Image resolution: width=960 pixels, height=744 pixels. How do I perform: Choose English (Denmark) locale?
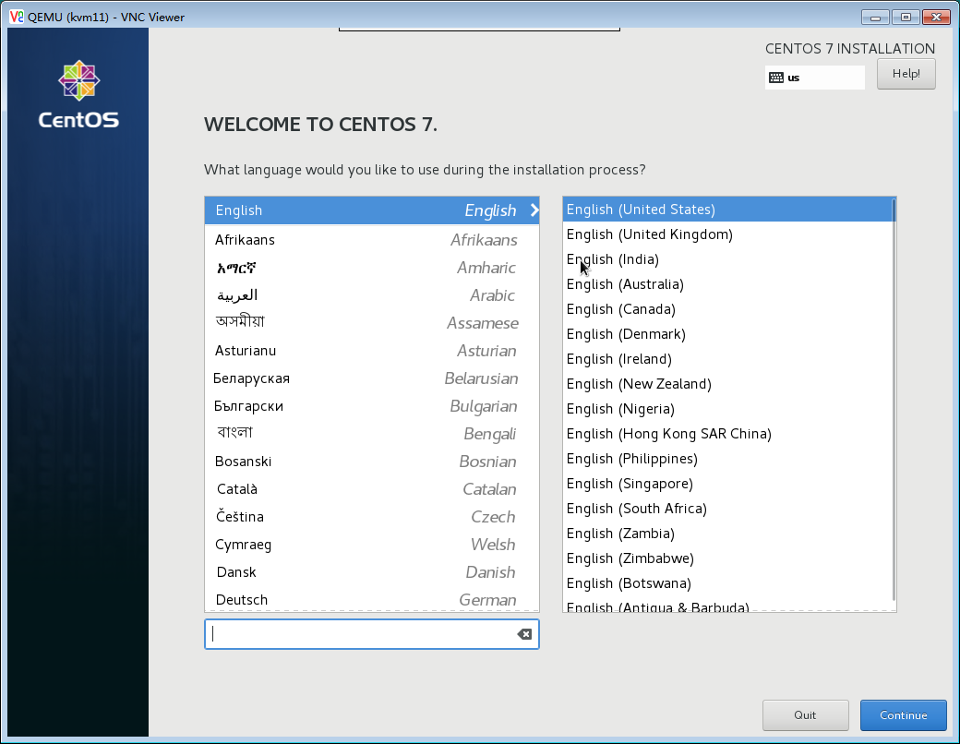727,334
